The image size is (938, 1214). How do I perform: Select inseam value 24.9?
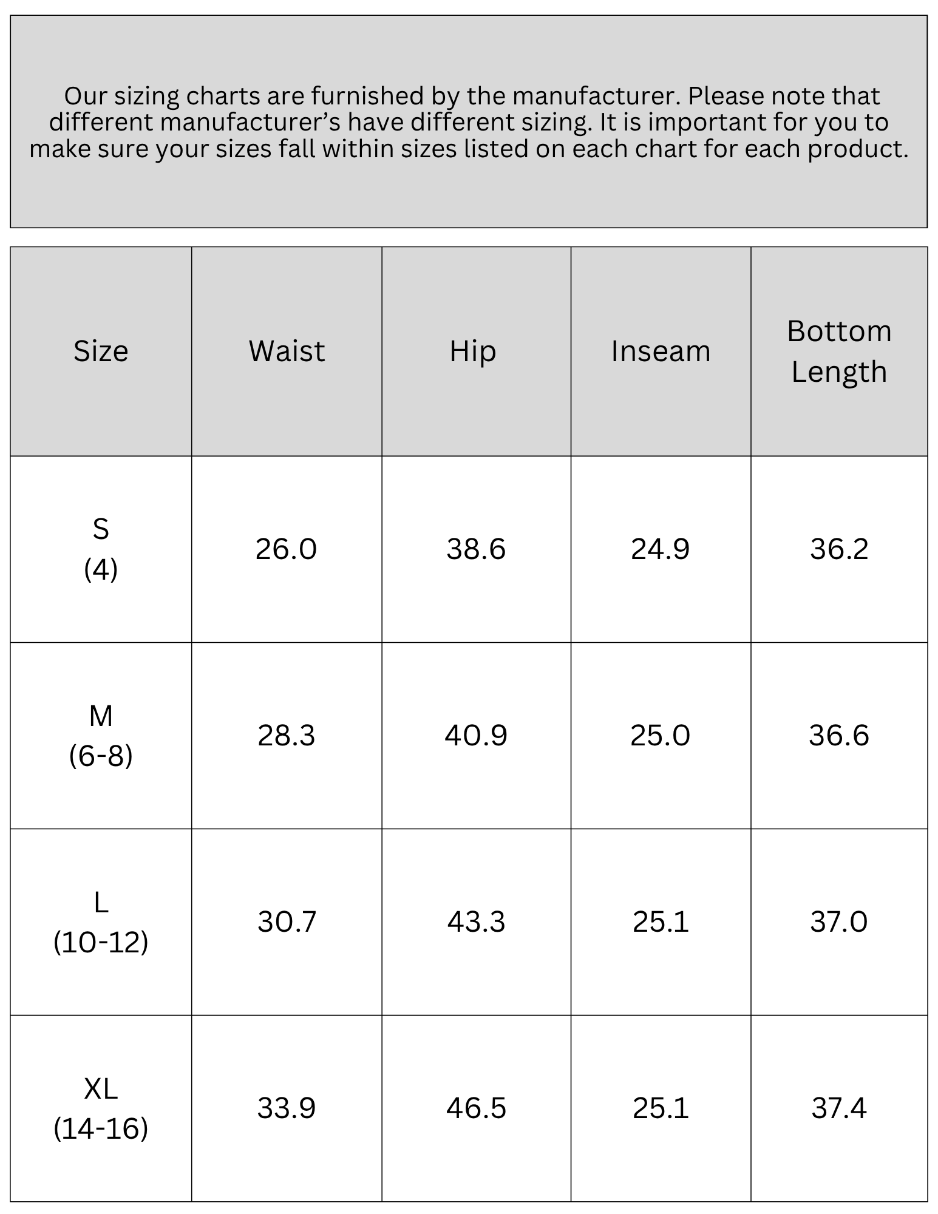pyautogui.click(x=661, y=549)
